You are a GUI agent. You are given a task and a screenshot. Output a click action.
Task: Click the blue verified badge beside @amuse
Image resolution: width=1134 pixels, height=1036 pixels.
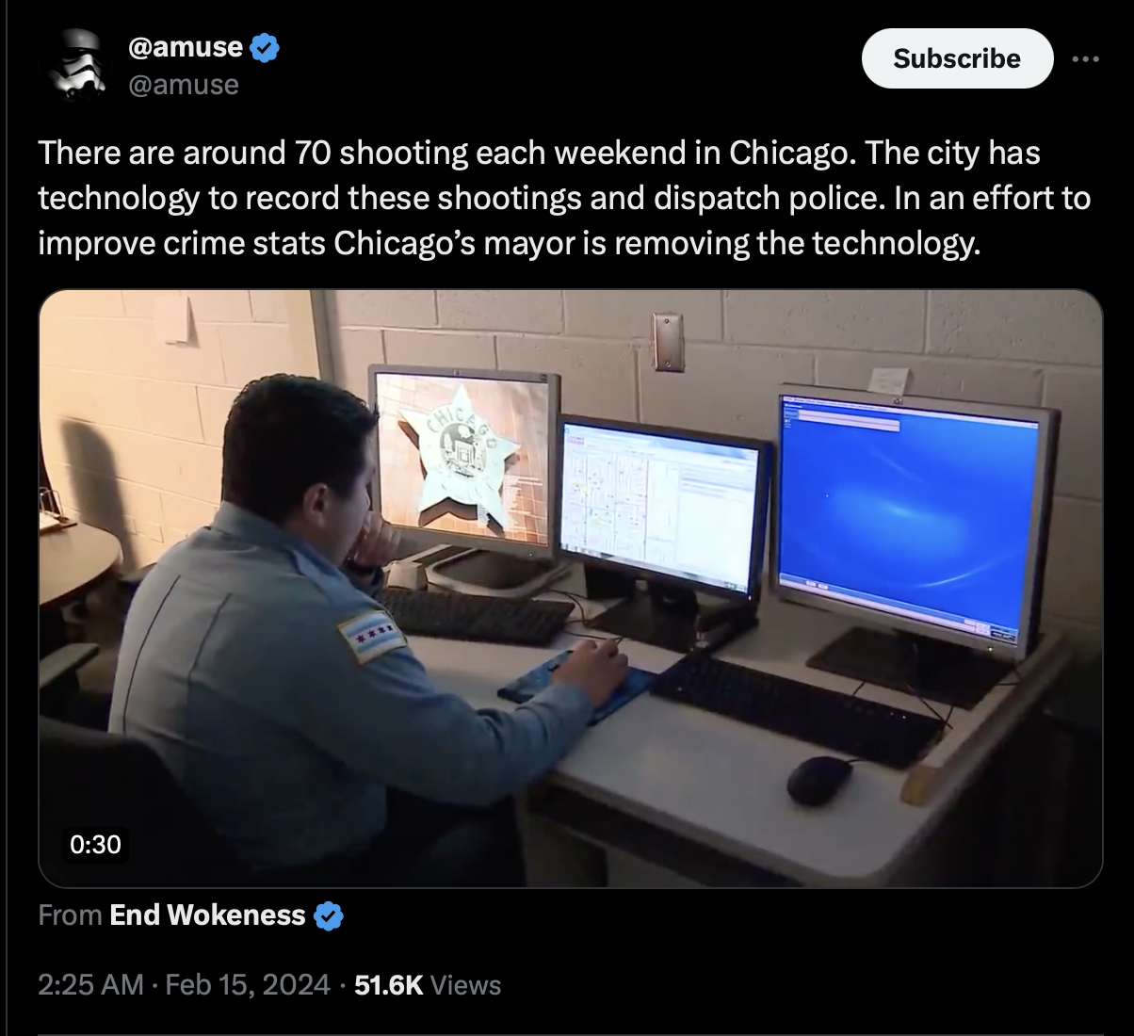click(265, 46)
